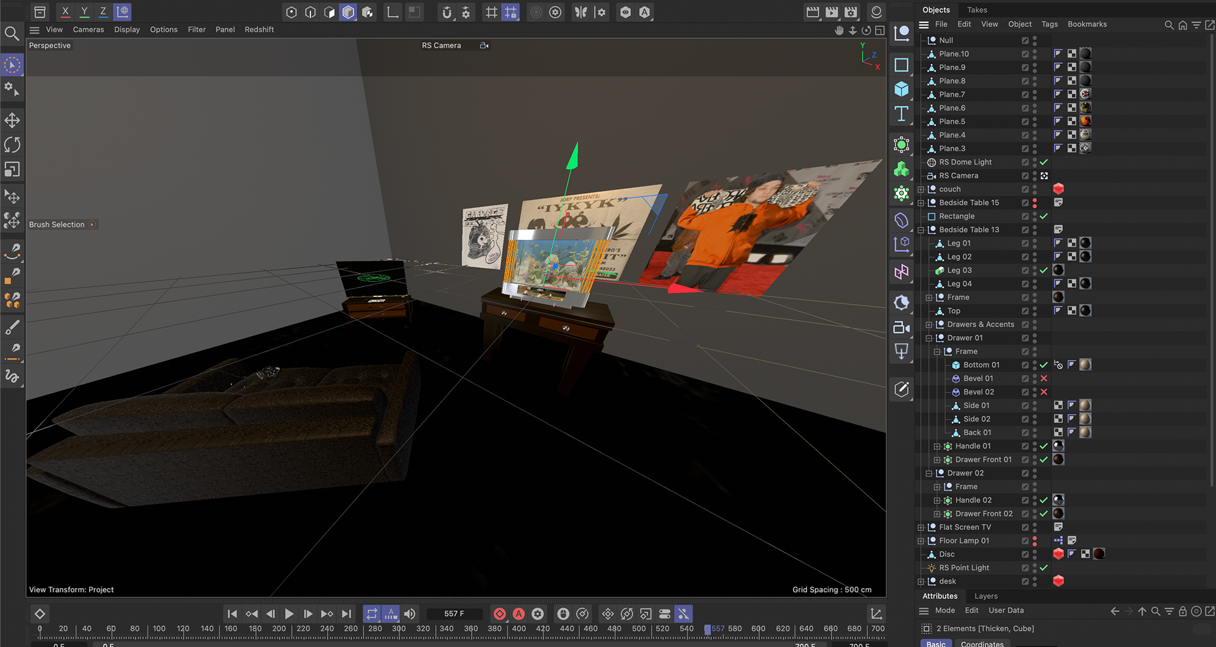Go to start of animation
This screenshot has width=1216, height=647.
(232, 613)
